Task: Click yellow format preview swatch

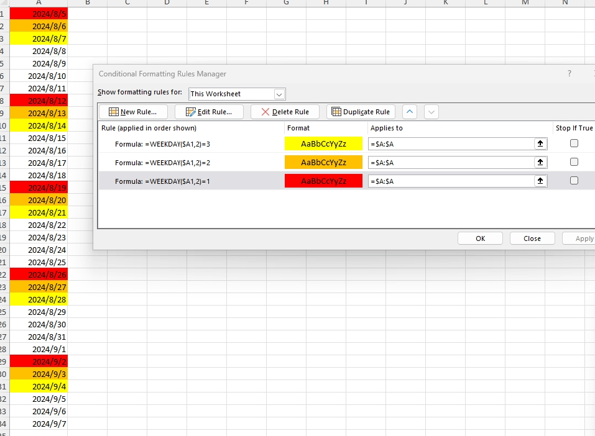Action: coord(323,143)
